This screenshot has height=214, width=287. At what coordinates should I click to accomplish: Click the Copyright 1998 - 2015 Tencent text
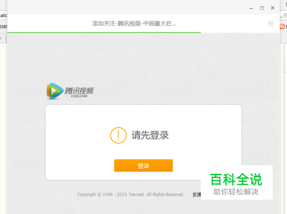click(x=130, y=195)
